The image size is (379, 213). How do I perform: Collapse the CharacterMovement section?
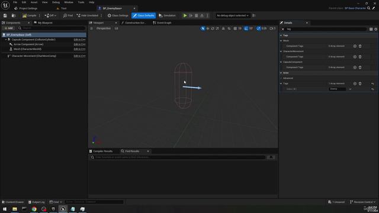[281, 51]
